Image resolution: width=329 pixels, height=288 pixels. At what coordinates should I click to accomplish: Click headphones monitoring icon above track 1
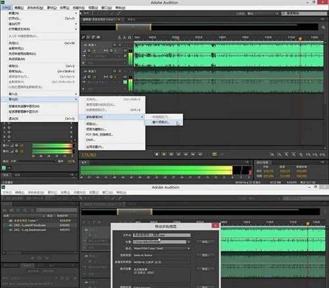coord(130,38)
